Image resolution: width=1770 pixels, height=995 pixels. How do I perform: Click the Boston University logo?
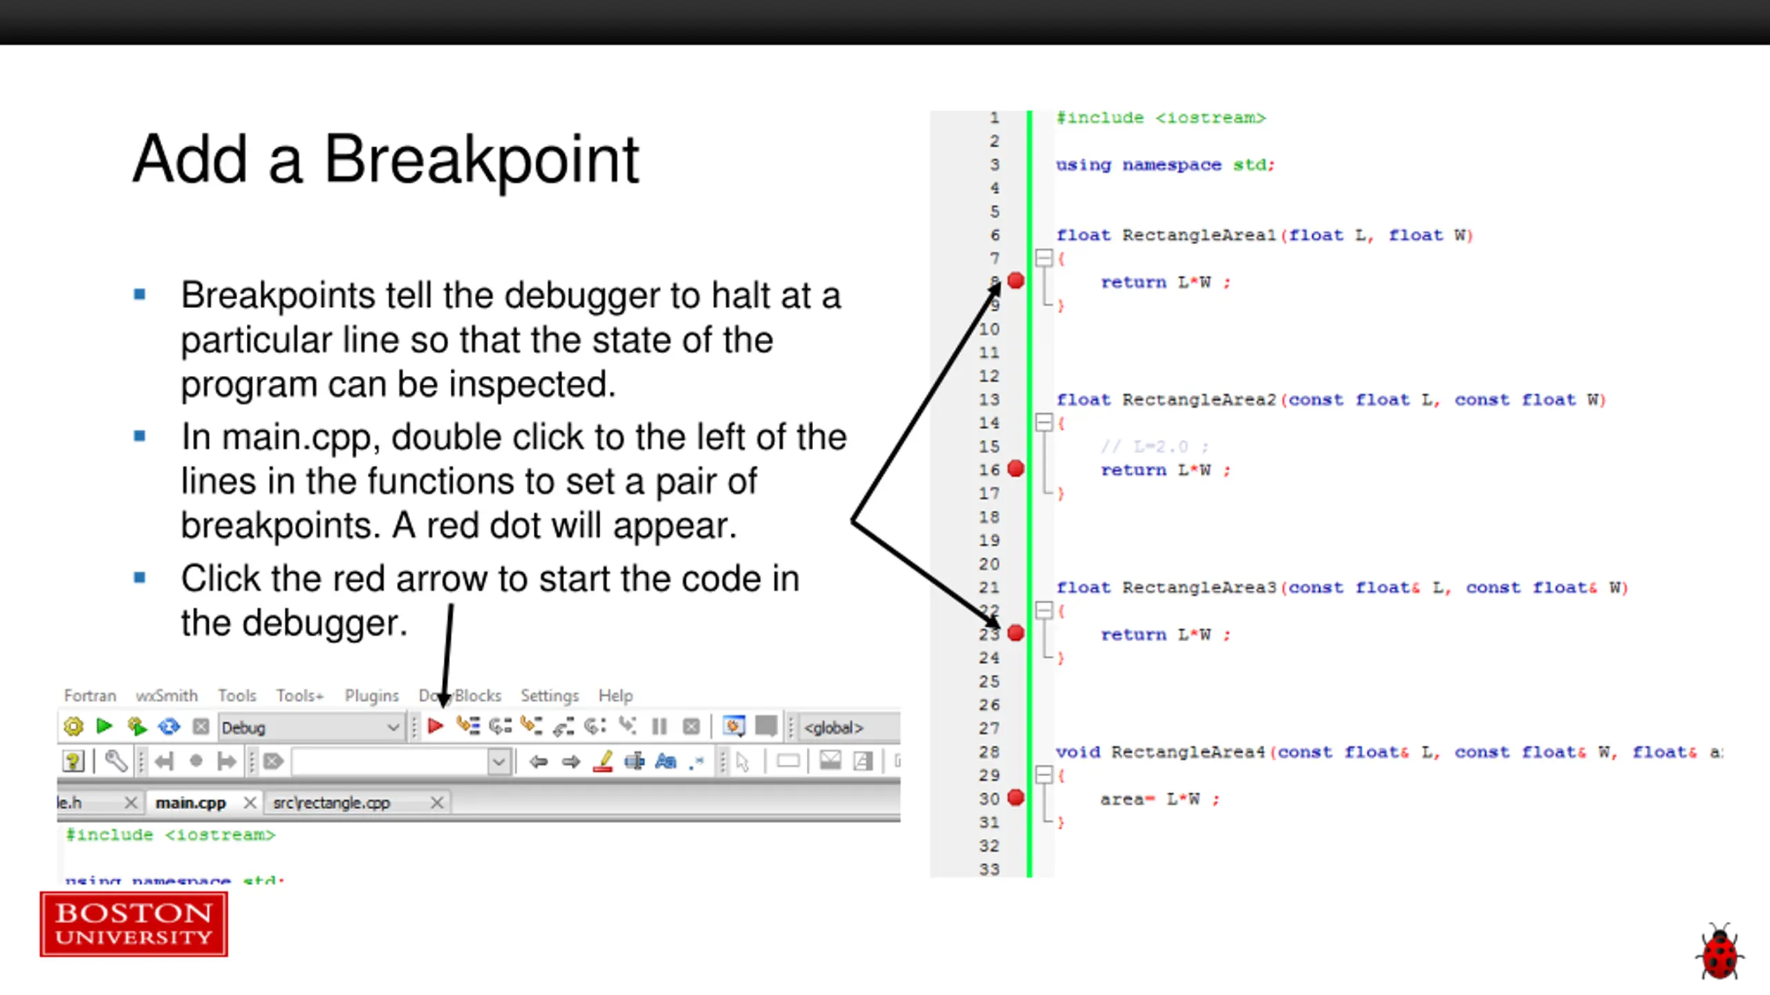(134, 924)
